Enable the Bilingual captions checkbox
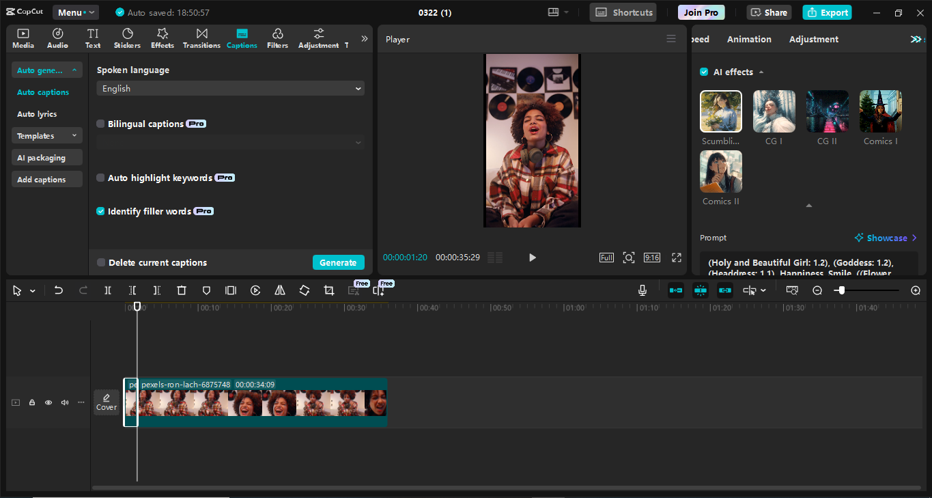932x498 pixels. click(100, 124)
